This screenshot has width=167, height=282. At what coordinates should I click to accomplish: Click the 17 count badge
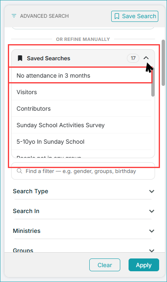pos(133,58)
